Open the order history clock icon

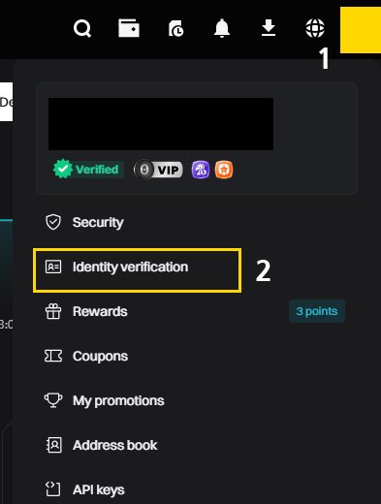(x=175, y=28)
